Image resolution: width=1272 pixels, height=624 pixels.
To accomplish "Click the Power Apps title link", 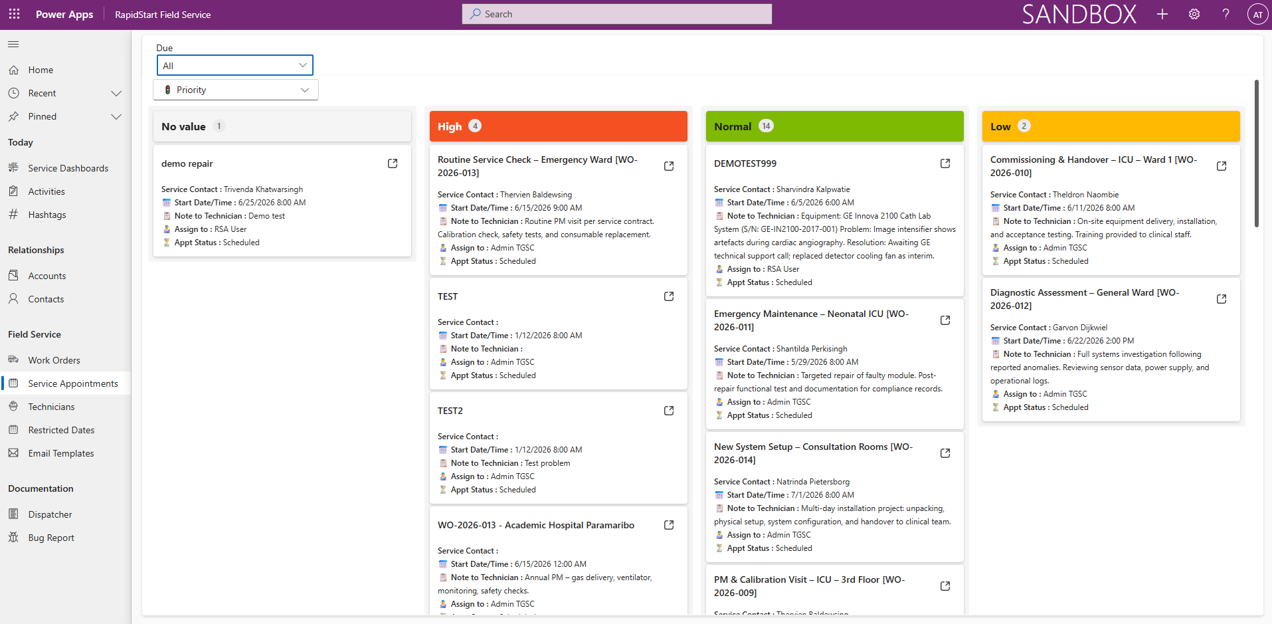I will tap(64, 15).
